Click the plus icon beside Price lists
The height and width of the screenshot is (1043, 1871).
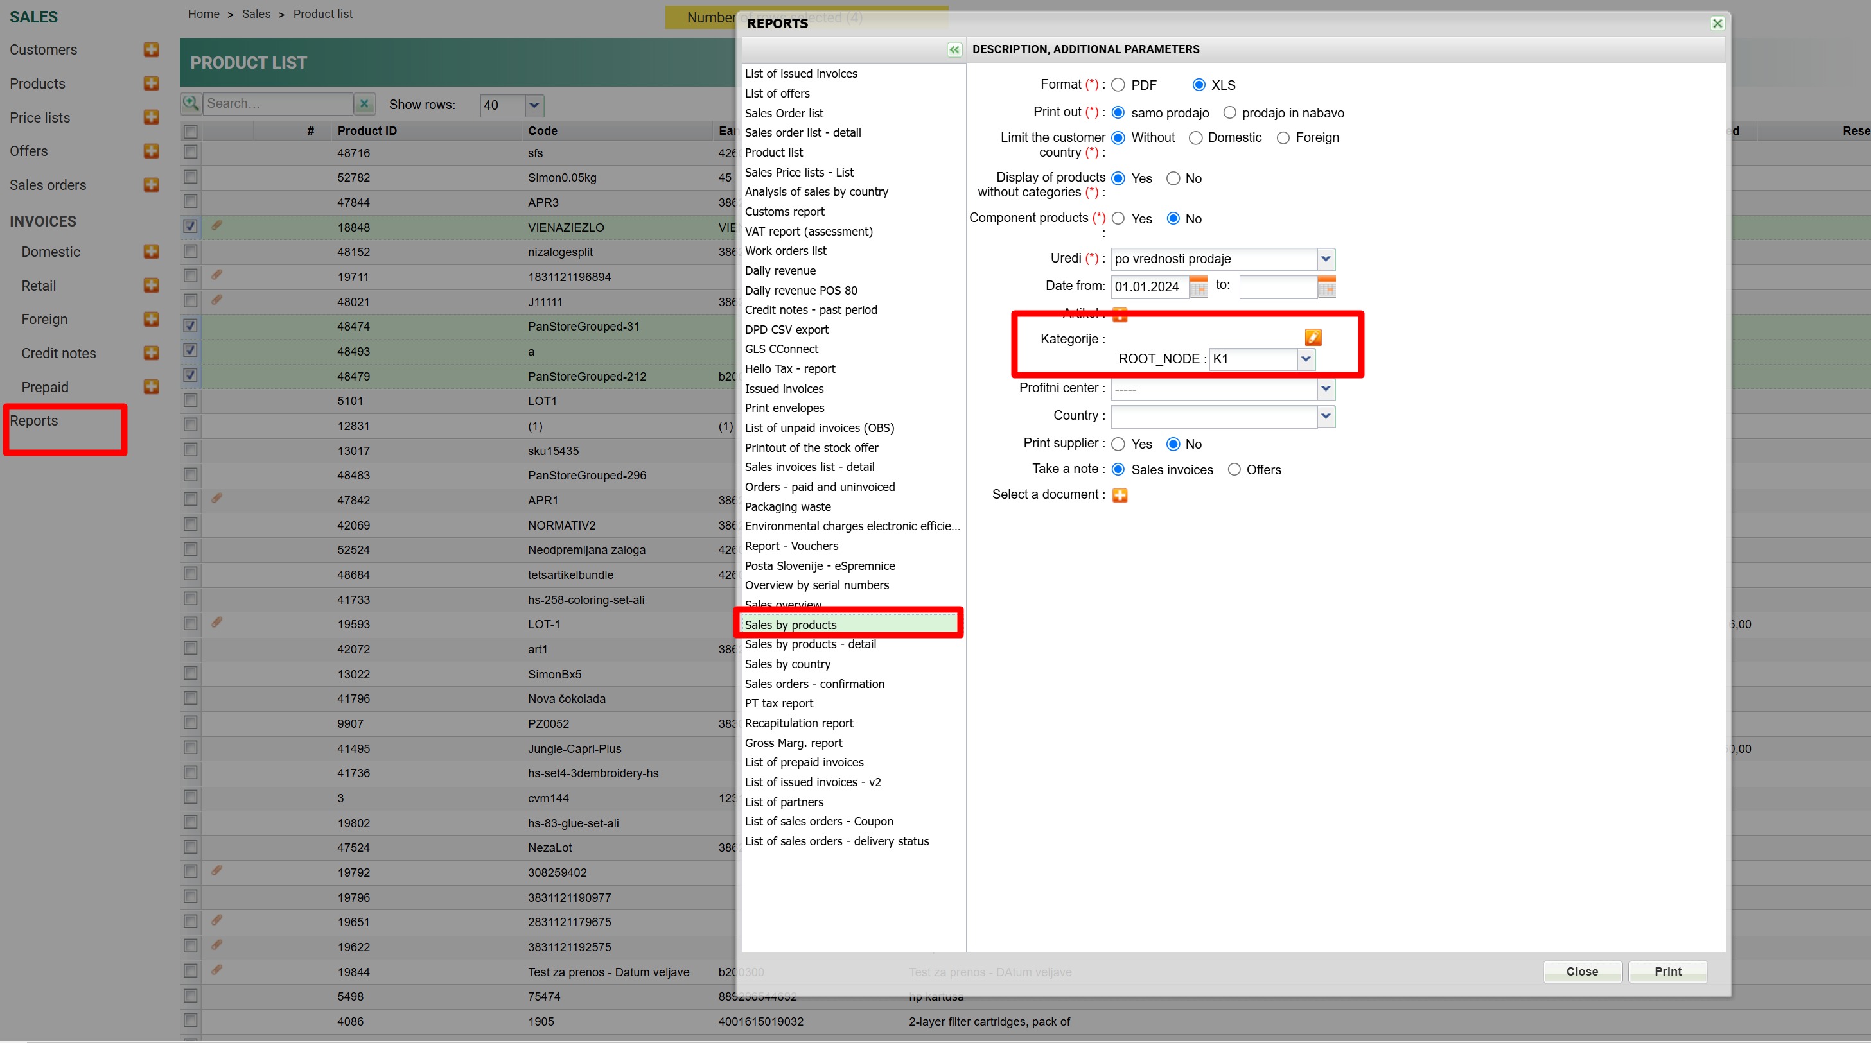coord(151,117)
